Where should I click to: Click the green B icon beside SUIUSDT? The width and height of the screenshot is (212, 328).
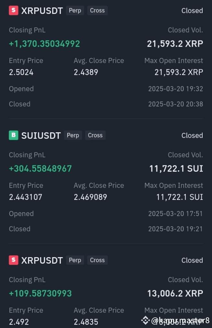(x=13, y=135)
